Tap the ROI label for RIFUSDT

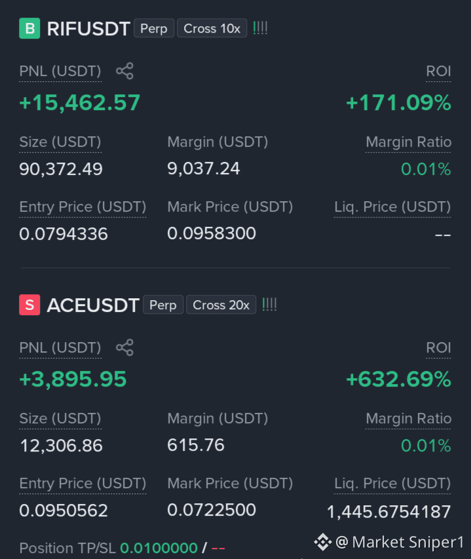coord(439,71)
